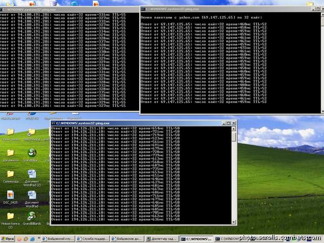Click title bar of the 194.126.211.10 ping window

(144, 123)
